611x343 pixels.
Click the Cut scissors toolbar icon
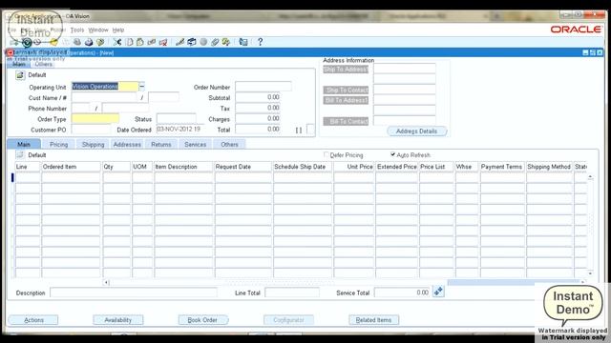(x=116, y=42)
